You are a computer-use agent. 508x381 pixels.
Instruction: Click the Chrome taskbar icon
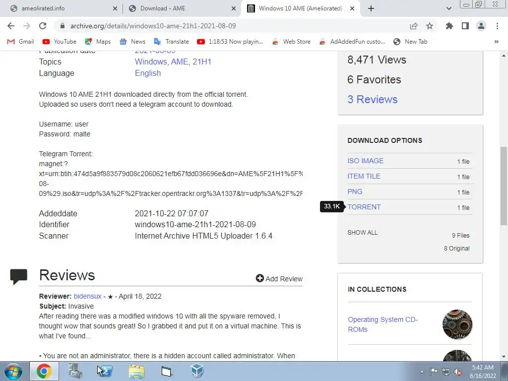pos(44,371)
